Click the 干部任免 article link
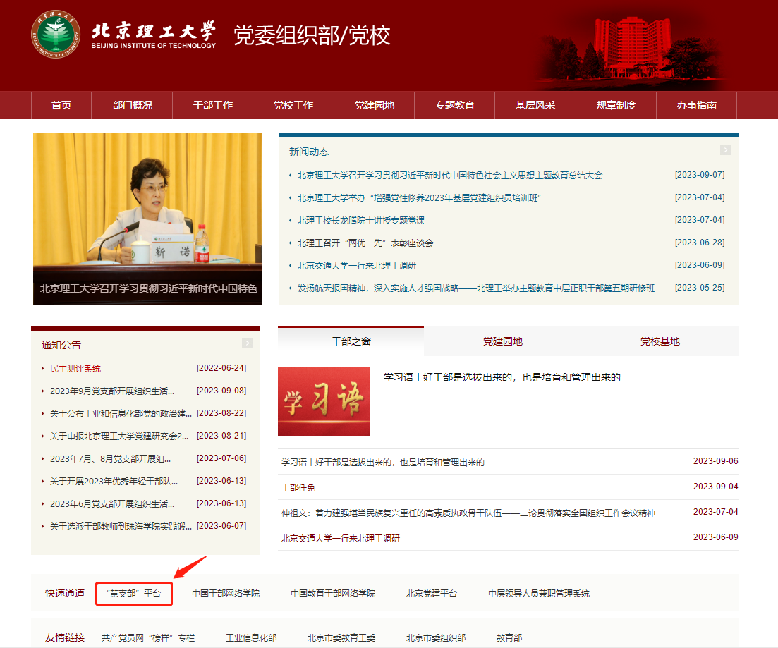This screenshot has width=778, height=648. tap(298, 487)
